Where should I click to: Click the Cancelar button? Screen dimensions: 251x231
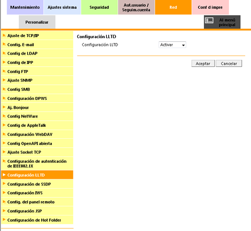click(229, 63)
